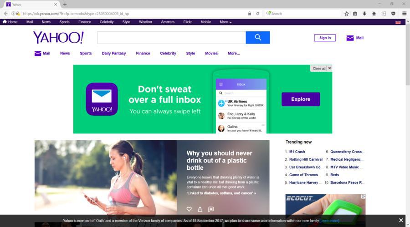Dismiss the Oath notice with the X
The image size is (410, 227).
click(x=401, y=220)
